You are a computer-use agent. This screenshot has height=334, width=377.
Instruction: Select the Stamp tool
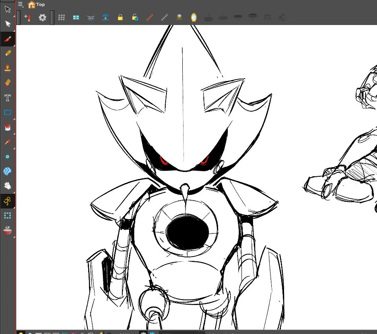[x=8, y=68]
